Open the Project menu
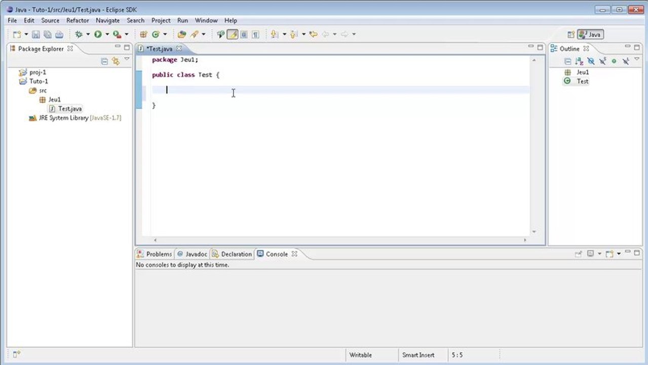The height and width of the screenshot is (365, 648). [x=161, y=20]
